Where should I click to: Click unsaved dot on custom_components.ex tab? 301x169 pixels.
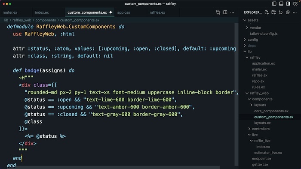tap(111, 12)
